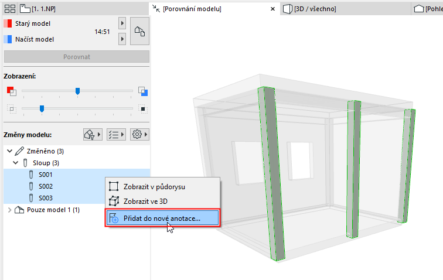Viewport: 443px width, 280px height.
Task: Click the red old-model overlay icon
Action: click(12, 91)
